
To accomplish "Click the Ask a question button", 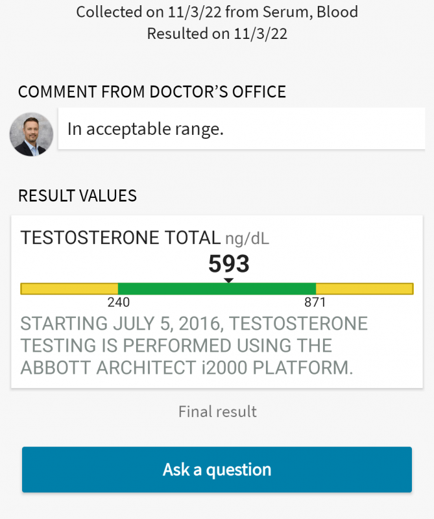I will pos(217,469).
